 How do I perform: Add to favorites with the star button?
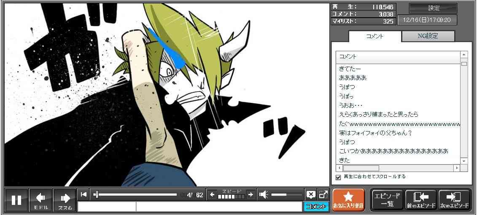(348, 200)
